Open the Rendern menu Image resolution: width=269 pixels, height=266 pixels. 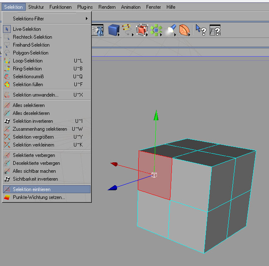[x=107, y=7]
